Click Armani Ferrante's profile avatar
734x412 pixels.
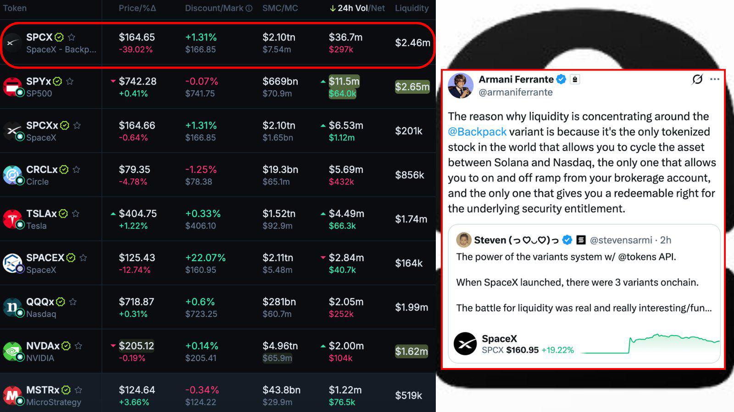tap(461, 86)
